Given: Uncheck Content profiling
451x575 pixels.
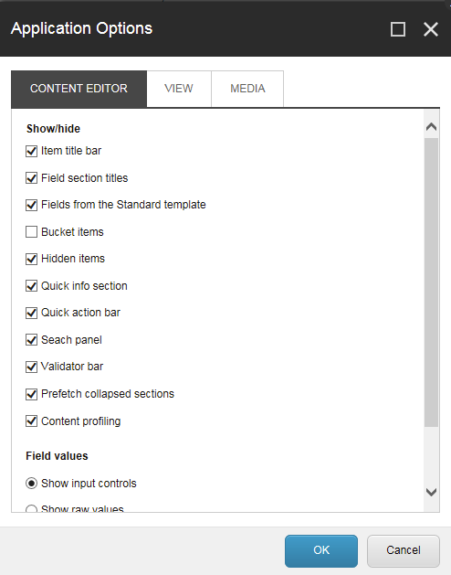Looking at the screenshot, I should tap(32, 421).
